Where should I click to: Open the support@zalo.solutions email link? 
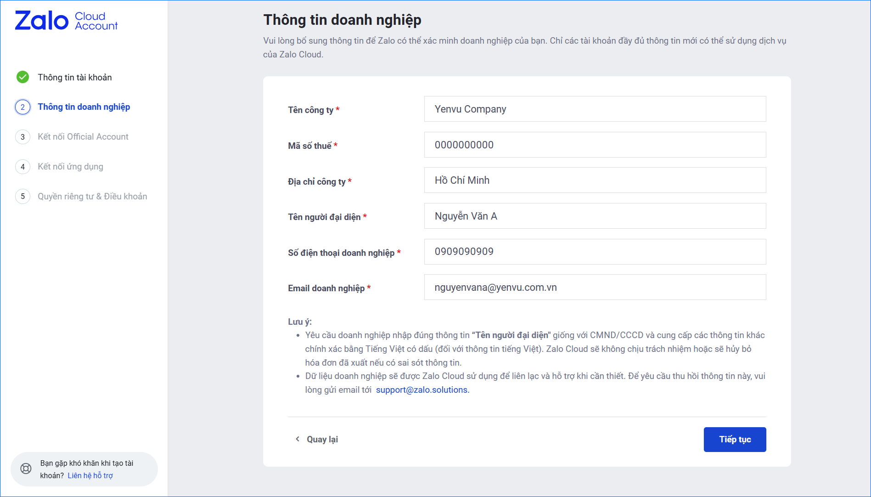tap(421, 390)
